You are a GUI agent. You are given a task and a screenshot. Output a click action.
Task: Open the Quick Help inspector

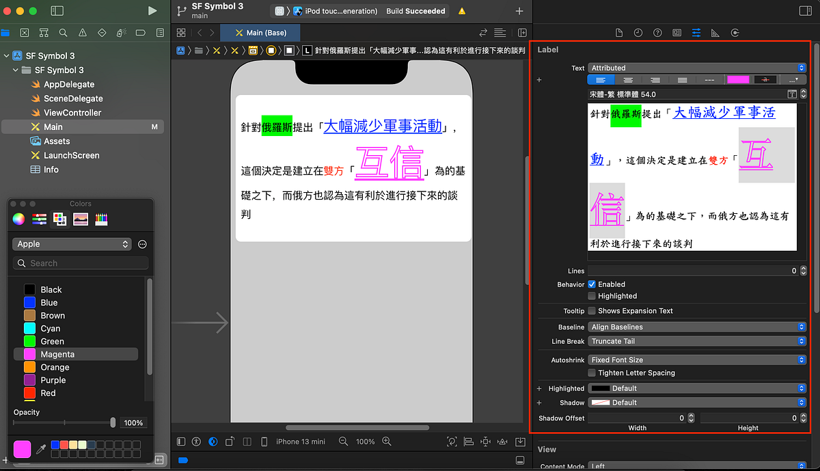click(657, 32)
